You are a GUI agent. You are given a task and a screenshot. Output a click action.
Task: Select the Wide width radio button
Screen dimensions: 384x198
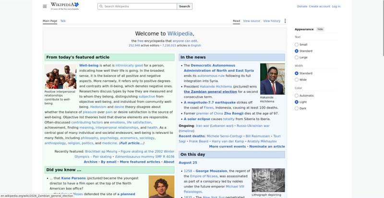pos(297,79)
